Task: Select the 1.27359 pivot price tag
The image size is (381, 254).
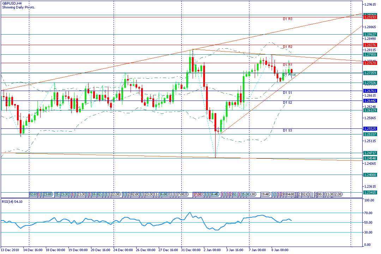Action: 370,73
